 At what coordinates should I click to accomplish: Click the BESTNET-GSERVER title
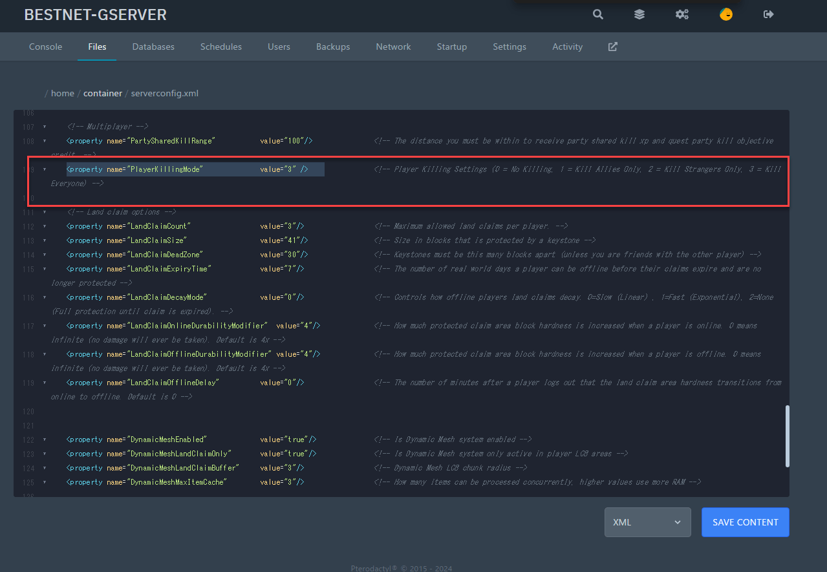click(95, 14)
